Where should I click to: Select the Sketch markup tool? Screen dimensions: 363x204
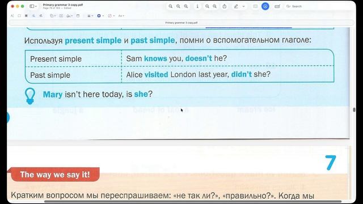pos(33,16)
